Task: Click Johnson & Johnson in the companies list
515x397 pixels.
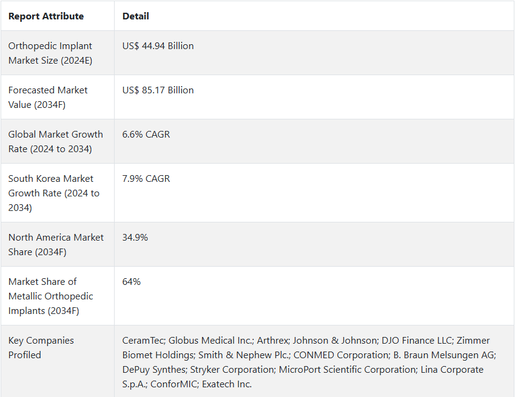Action: [334, 341]
